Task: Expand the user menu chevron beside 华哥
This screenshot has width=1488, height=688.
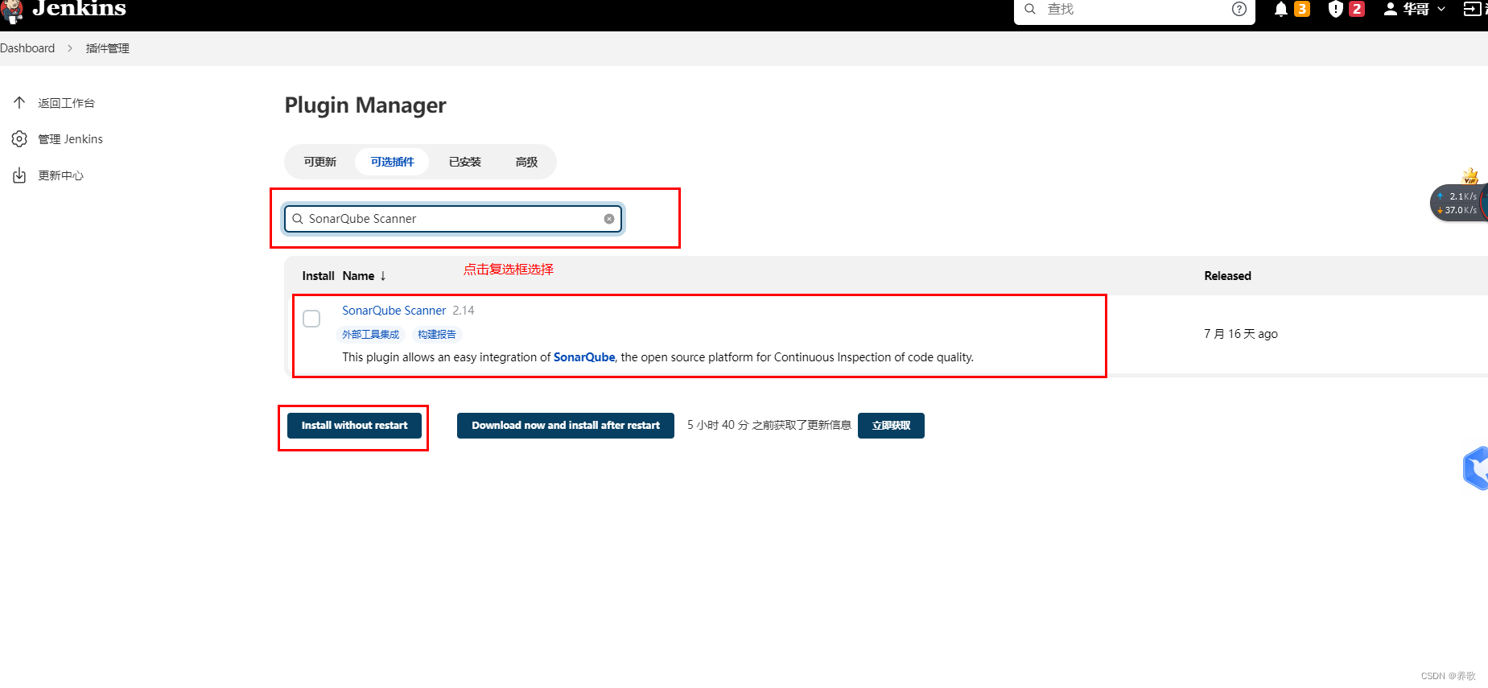Action: coord(1441,9)
